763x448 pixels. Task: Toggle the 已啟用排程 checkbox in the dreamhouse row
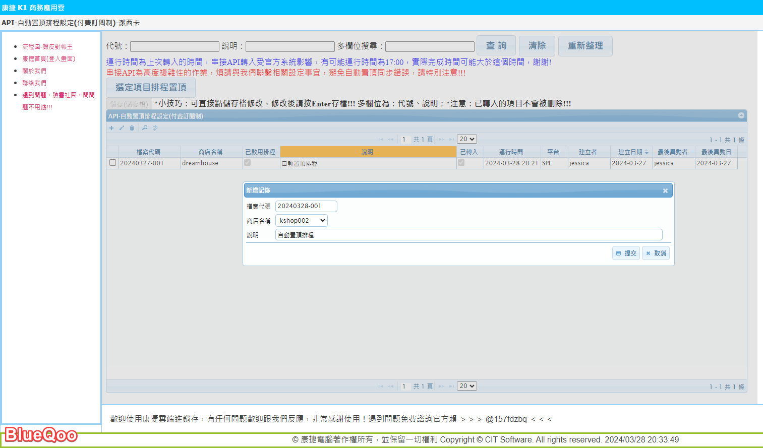pos(247,163)
